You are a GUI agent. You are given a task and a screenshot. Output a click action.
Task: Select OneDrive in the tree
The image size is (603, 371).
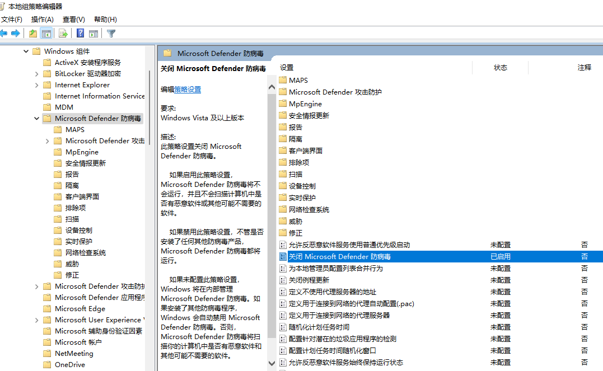click(x=69, y=364)
